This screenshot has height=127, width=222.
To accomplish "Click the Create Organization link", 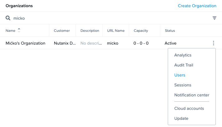I will point(197,6).
